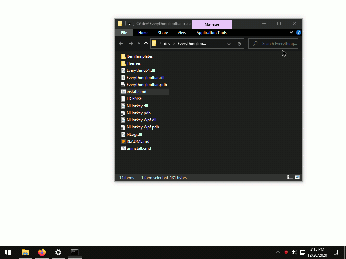The image size is (346, 259).
Task: Switch to Details view in status bar
Action: pyautogui.click(x=290, y=177)
